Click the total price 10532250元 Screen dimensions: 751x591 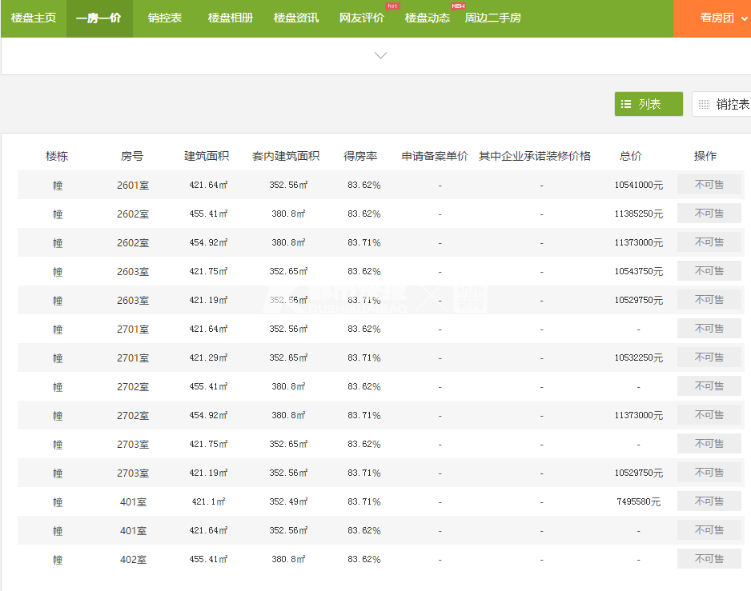point(639,358)
